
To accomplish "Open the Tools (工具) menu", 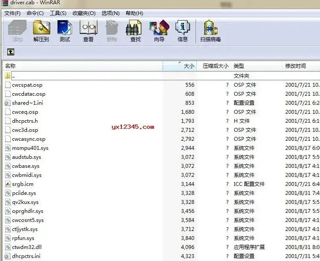I will pos(58,13).
